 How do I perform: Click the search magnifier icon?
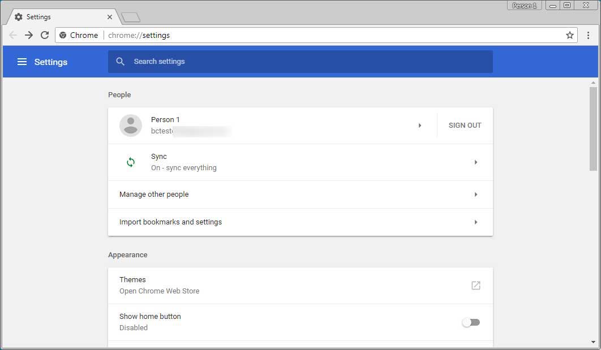pyautogui.click(x=121, y=61)
